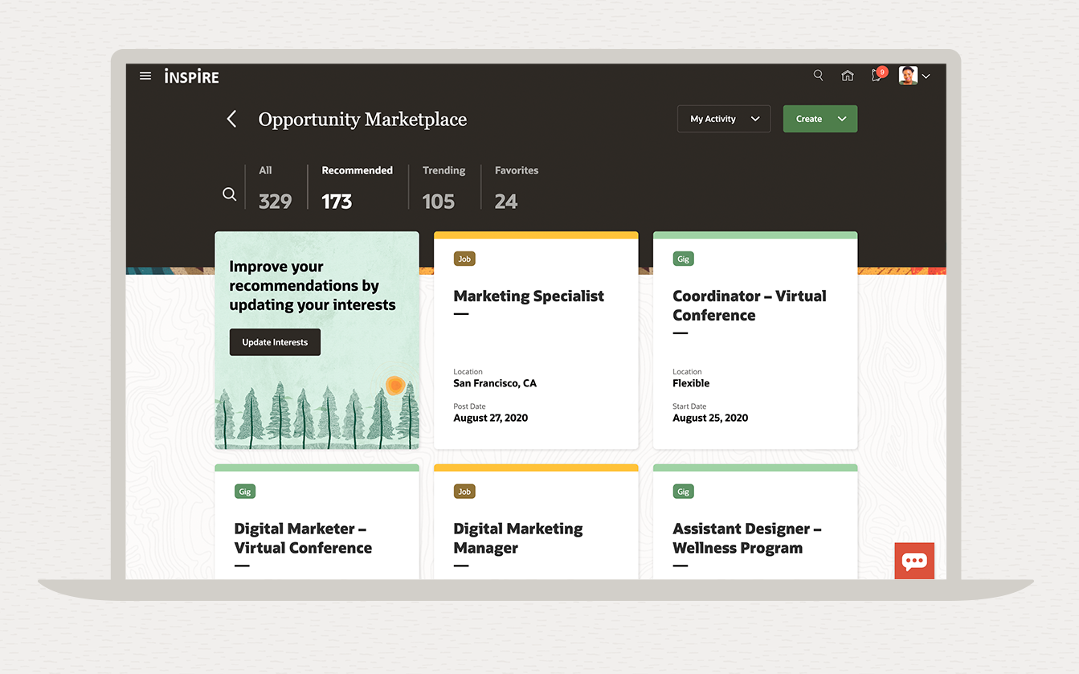
Task: Select the All tab
Action: (x=275, y=188)
